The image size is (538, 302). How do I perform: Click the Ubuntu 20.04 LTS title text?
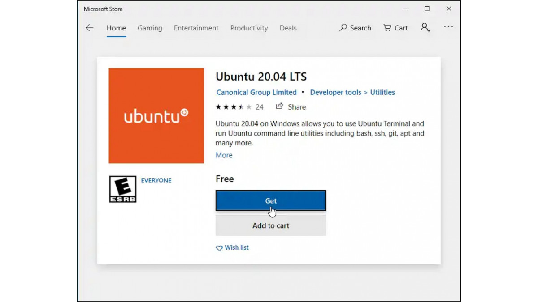pos(261,77)
